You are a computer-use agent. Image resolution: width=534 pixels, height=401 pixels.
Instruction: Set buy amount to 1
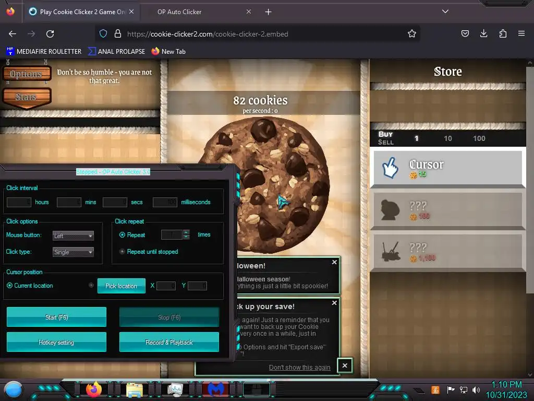point(416,138)
